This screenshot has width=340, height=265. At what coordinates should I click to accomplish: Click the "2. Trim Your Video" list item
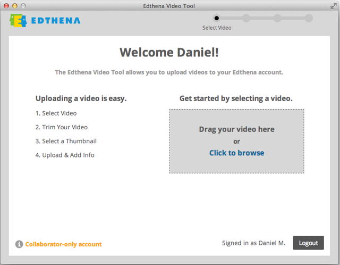click(62, 127)
